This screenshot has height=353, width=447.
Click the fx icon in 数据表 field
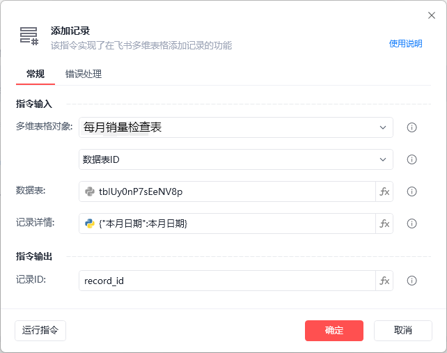384,191
